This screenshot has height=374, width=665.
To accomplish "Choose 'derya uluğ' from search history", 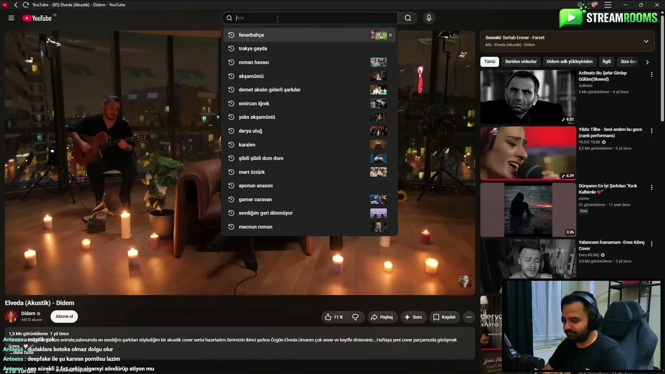I will tap(310, 131).
